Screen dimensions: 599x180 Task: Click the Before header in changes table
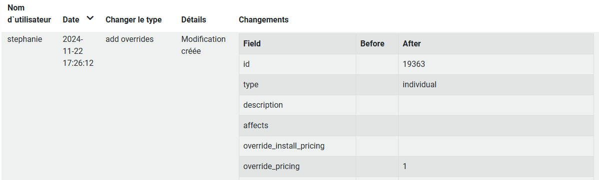click(372, 43)
